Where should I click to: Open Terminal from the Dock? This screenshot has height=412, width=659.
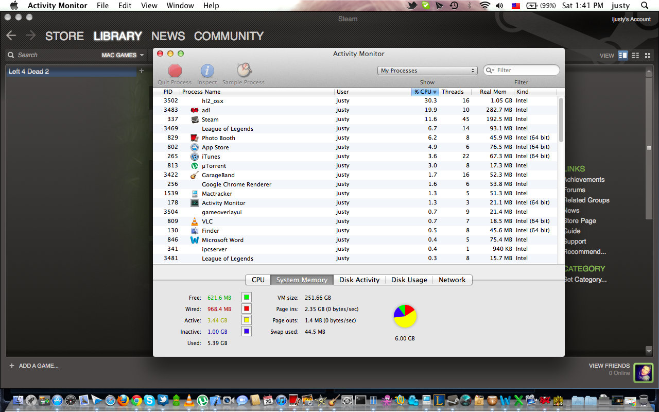point(360,400)
